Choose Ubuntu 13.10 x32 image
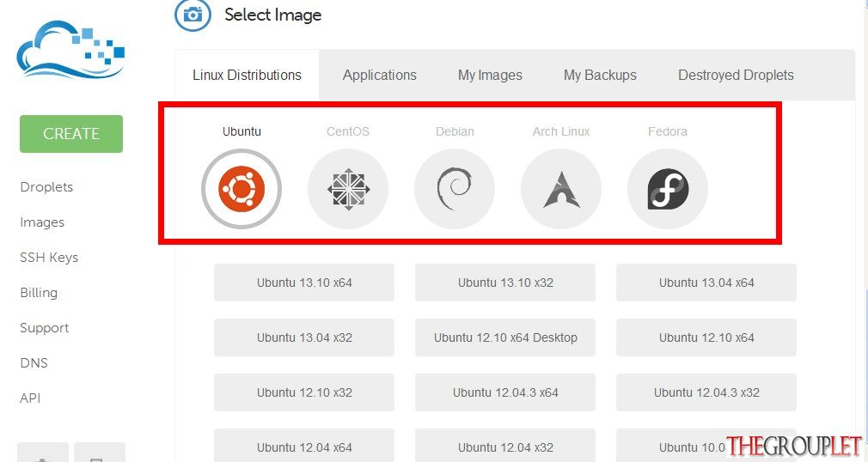The image size is (868, 462). pyautogui.click(x=505, y=283)
